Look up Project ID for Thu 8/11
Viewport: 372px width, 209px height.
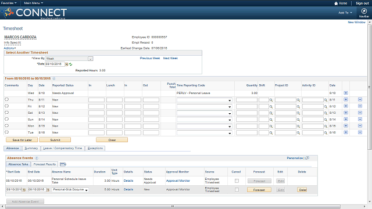[298, 100]
